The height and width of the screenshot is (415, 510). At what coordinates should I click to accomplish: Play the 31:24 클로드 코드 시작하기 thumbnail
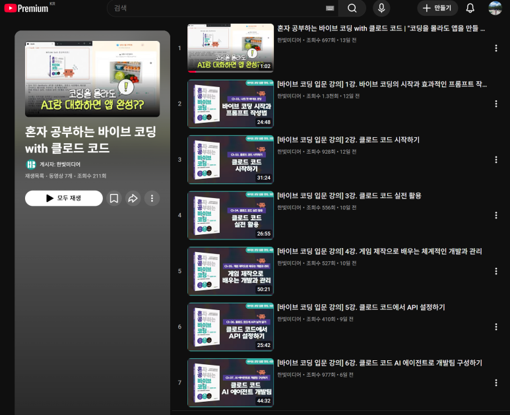(x=230, y=160)
